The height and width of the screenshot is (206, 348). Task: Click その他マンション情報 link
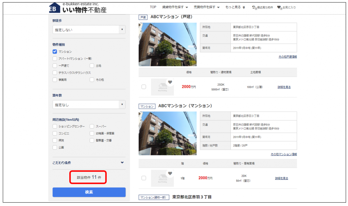(283, 154)
